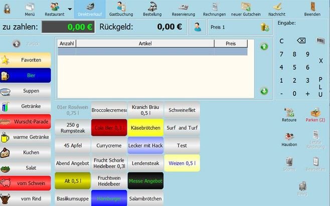Select the vom Schwein category

(x=26, y=183)
